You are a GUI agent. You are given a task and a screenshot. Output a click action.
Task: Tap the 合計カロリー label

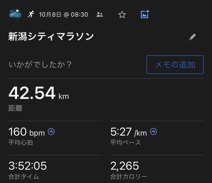(129, 177)
